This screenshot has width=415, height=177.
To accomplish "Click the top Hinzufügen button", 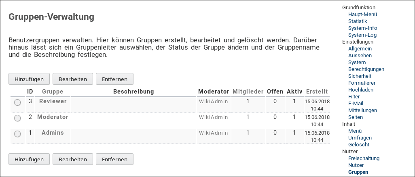I will [x=29, y=79].
